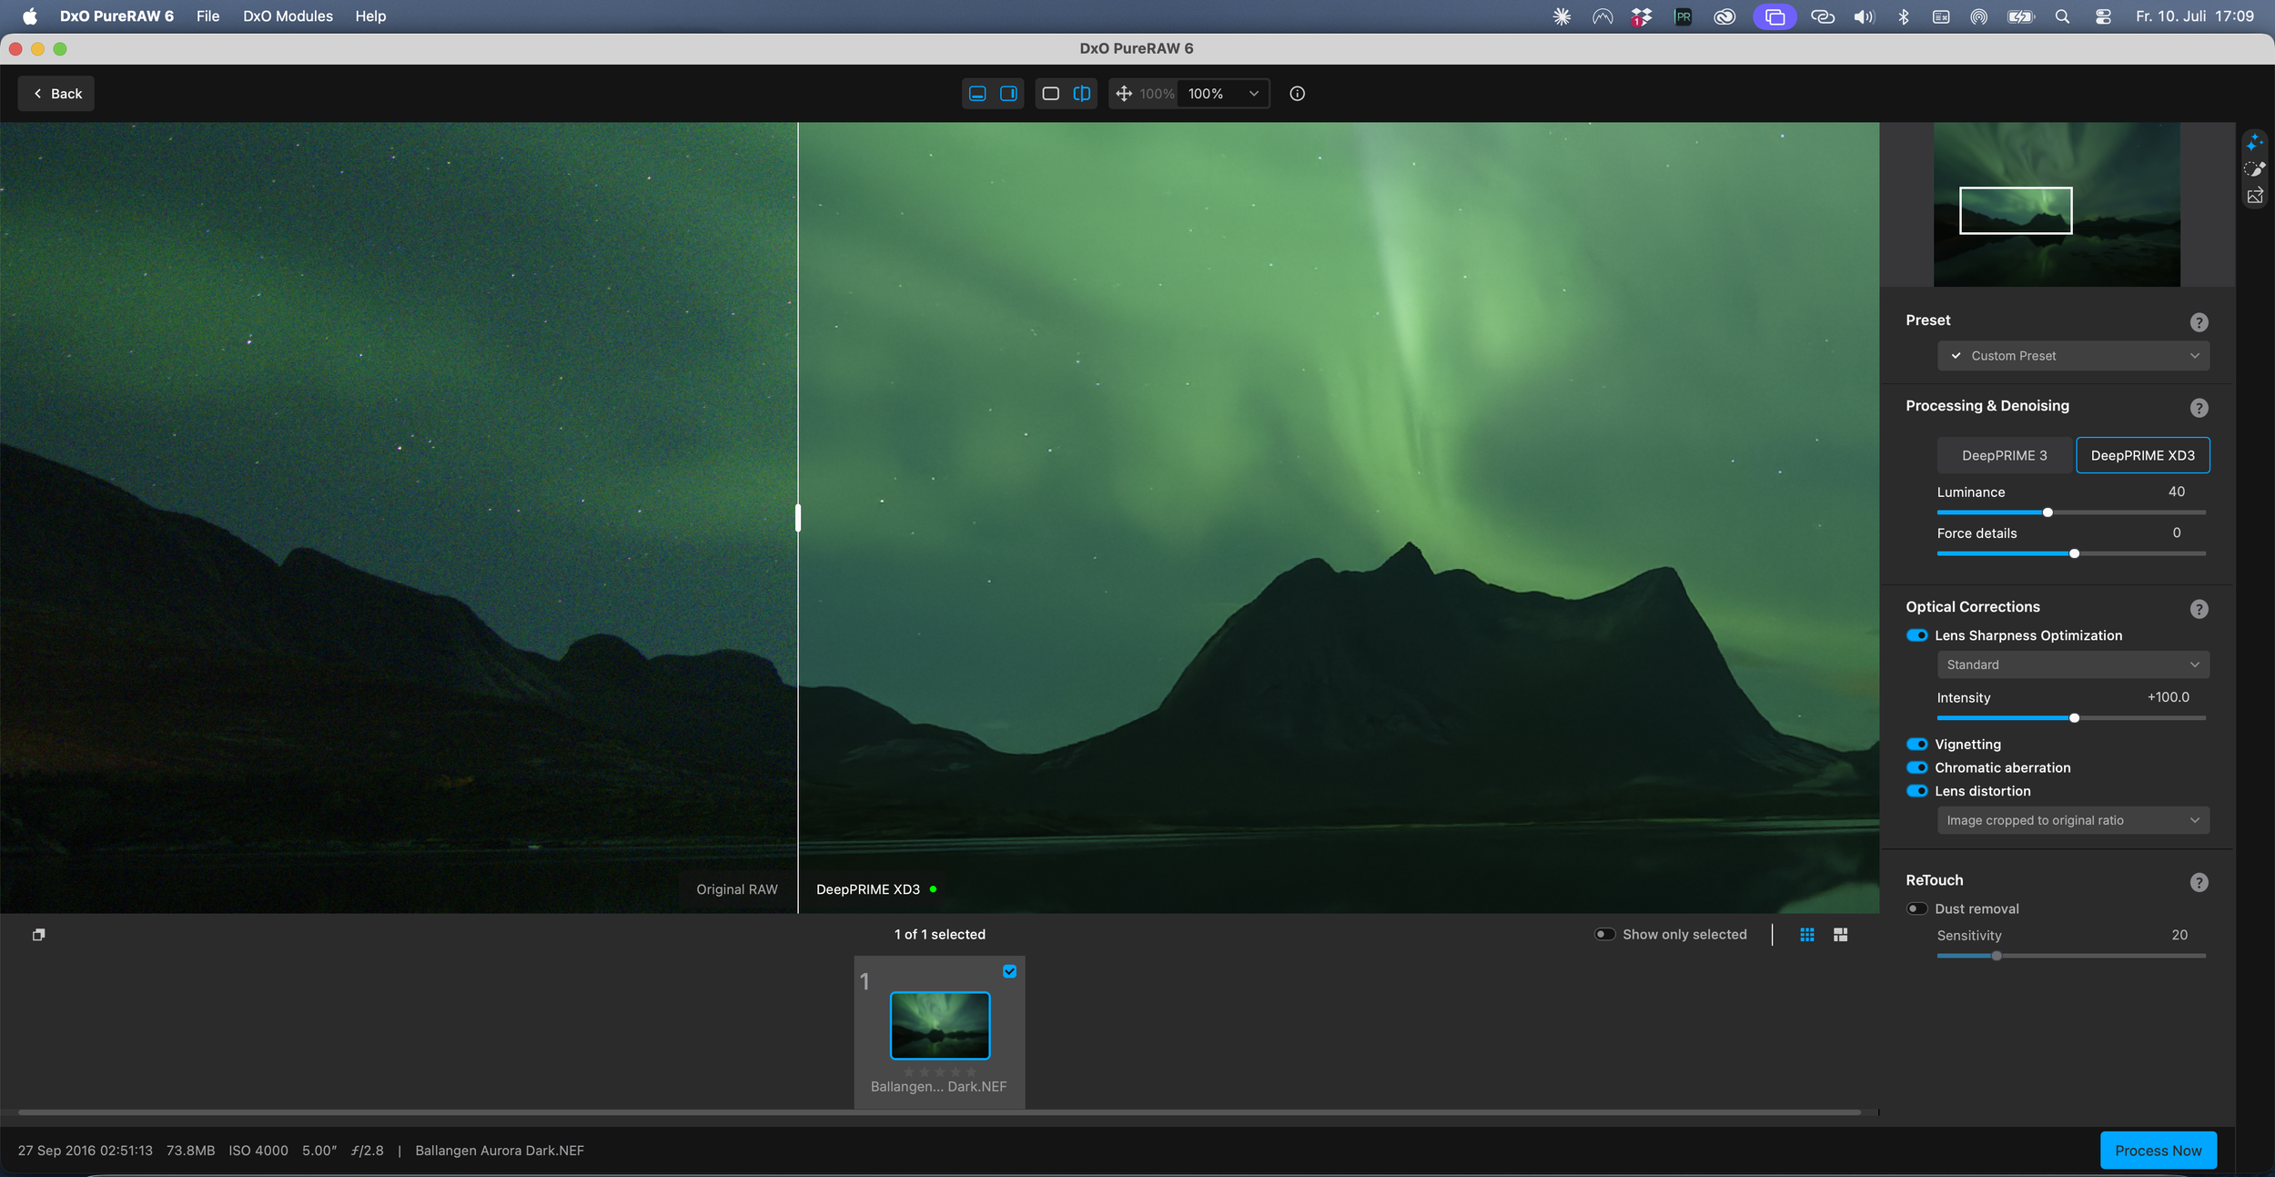Select the retouch brush tool in sidebar
This screenshot has width=2275, height=1177.
pyautogui.click(x=2253, y=169)
